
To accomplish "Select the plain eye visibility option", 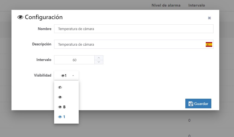I will click(x=60, y=97).
